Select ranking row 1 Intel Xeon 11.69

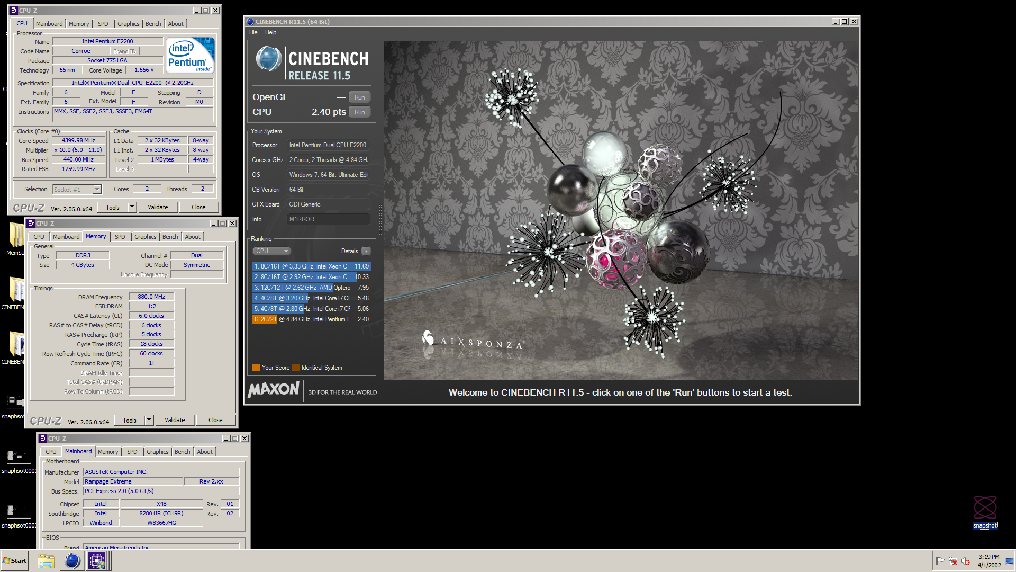312,266
